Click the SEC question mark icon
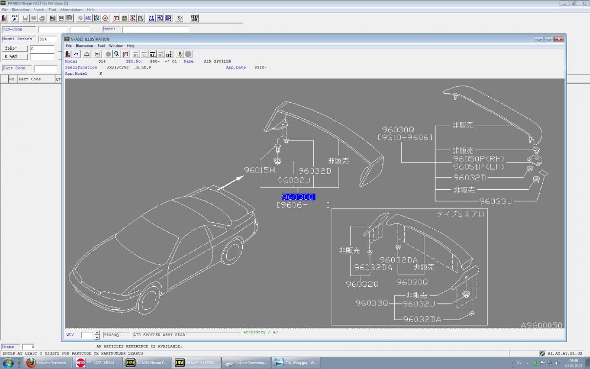Screen dimensions: 590x369 pyautogui.click(x=169, y=54)
